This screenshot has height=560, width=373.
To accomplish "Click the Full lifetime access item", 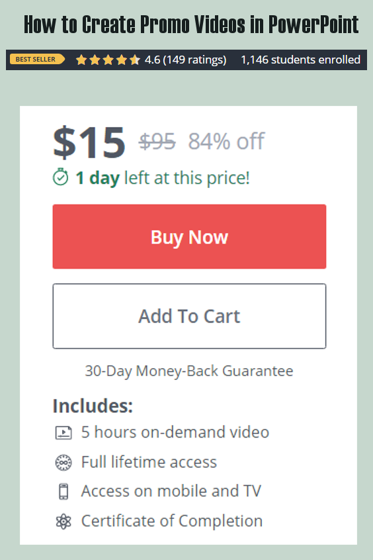I will click(149, 462).
